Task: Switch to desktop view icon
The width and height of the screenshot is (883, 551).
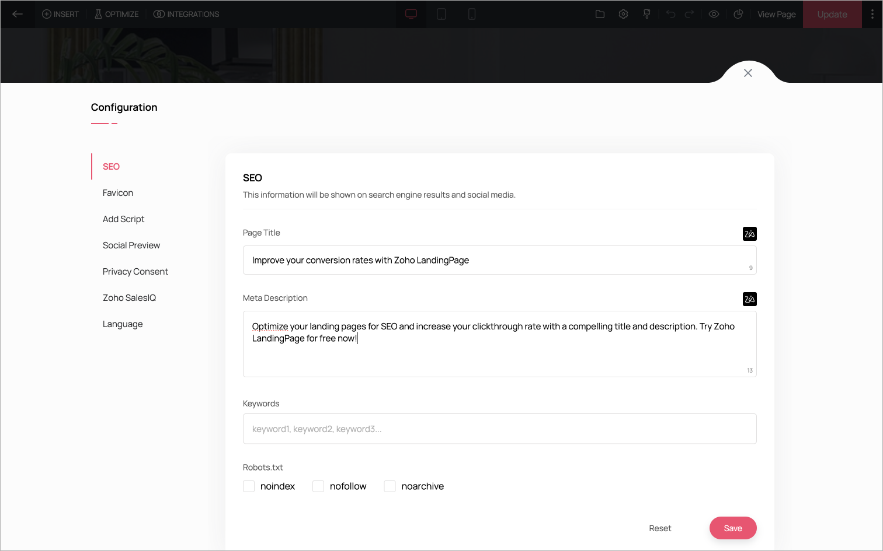Action: coord(411,14)
